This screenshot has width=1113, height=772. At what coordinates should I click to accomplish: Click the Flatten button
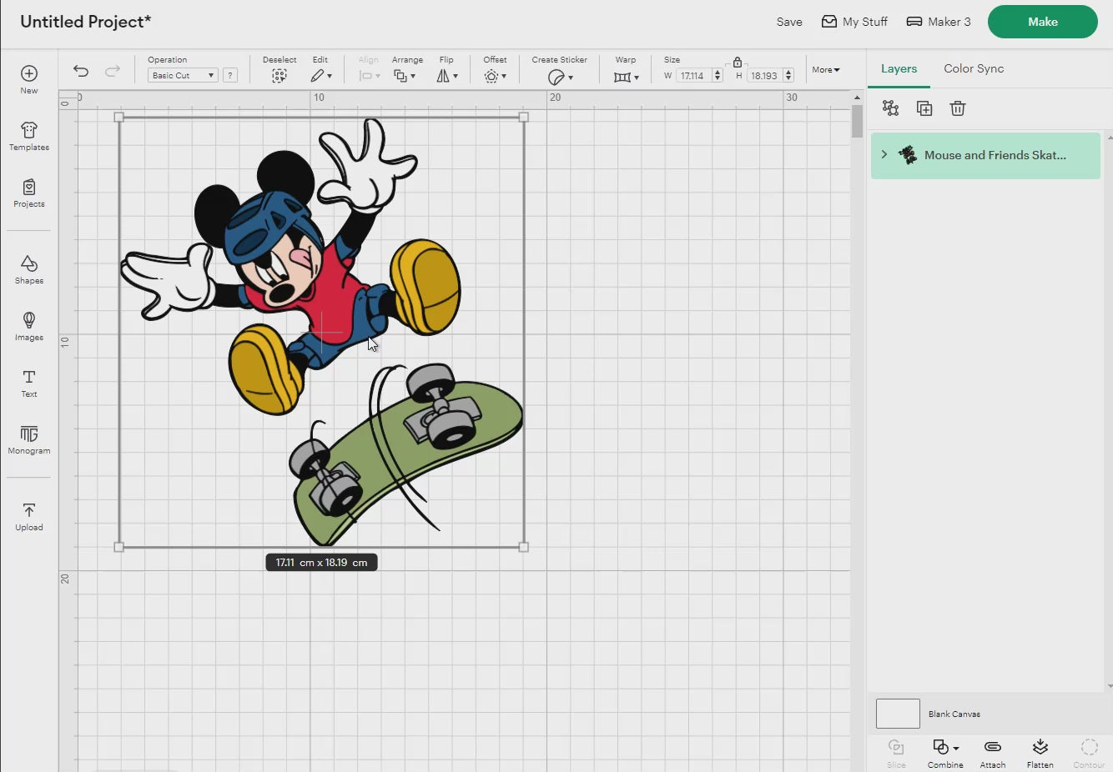pyautogui.click(x=1040, y=752)
